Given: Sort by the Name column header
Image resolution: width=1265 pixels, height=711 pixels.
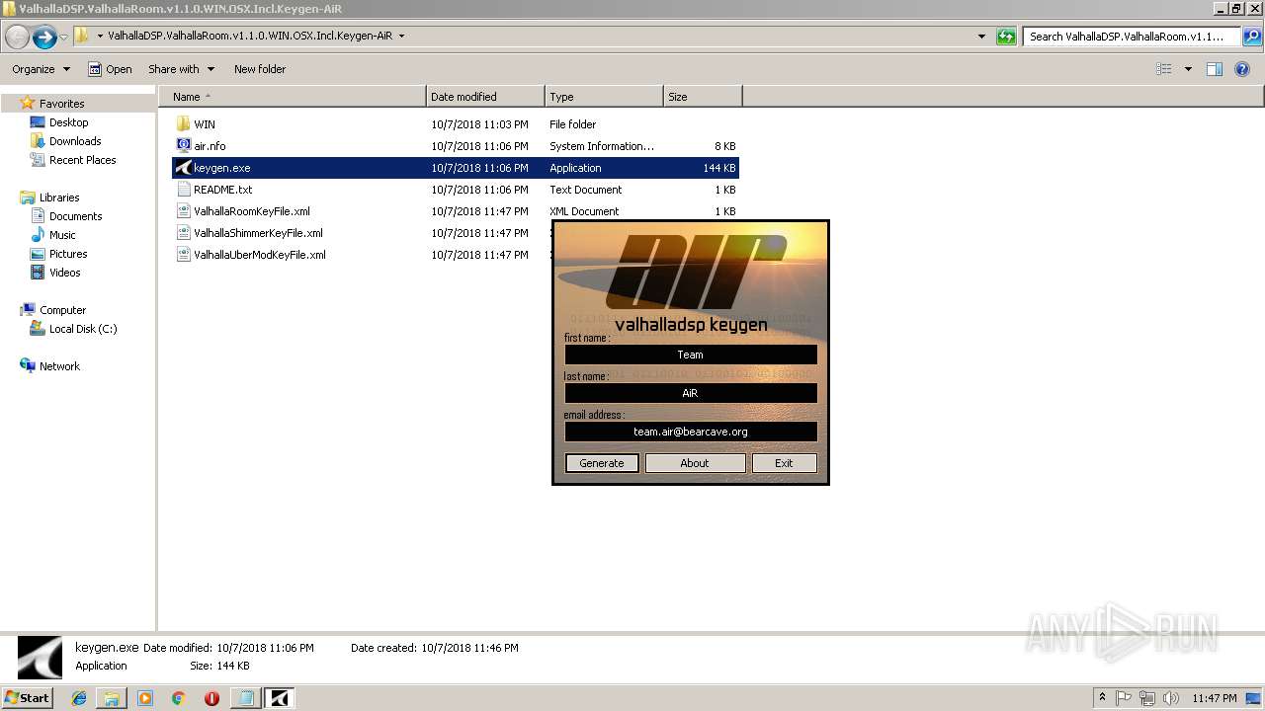Looking at the screenshot, I should click(293, 97).
